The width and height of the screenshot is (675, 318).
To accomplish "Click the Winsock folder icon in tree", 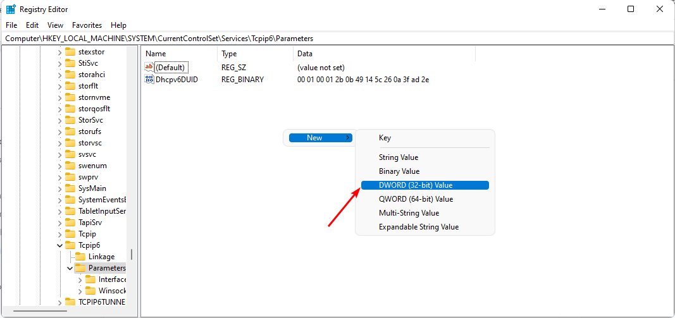I will click(90, 291).
